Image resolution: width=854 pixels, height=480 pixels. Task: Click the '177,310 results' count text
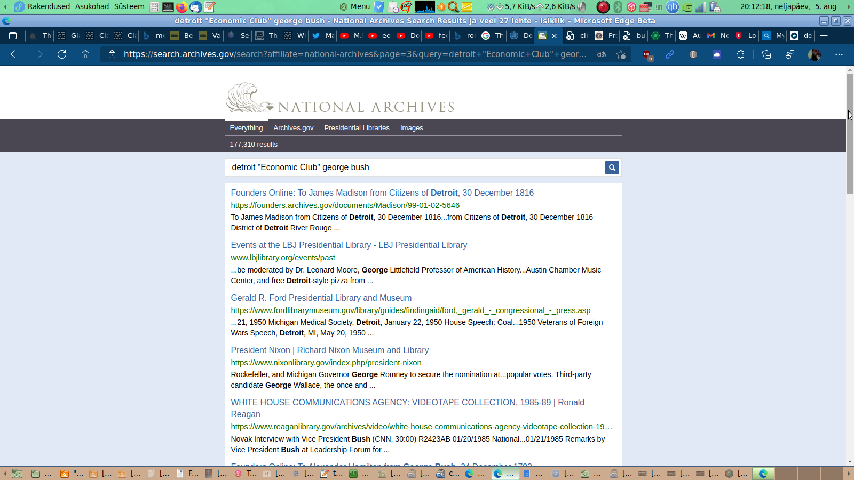click(x=254, y=145)
